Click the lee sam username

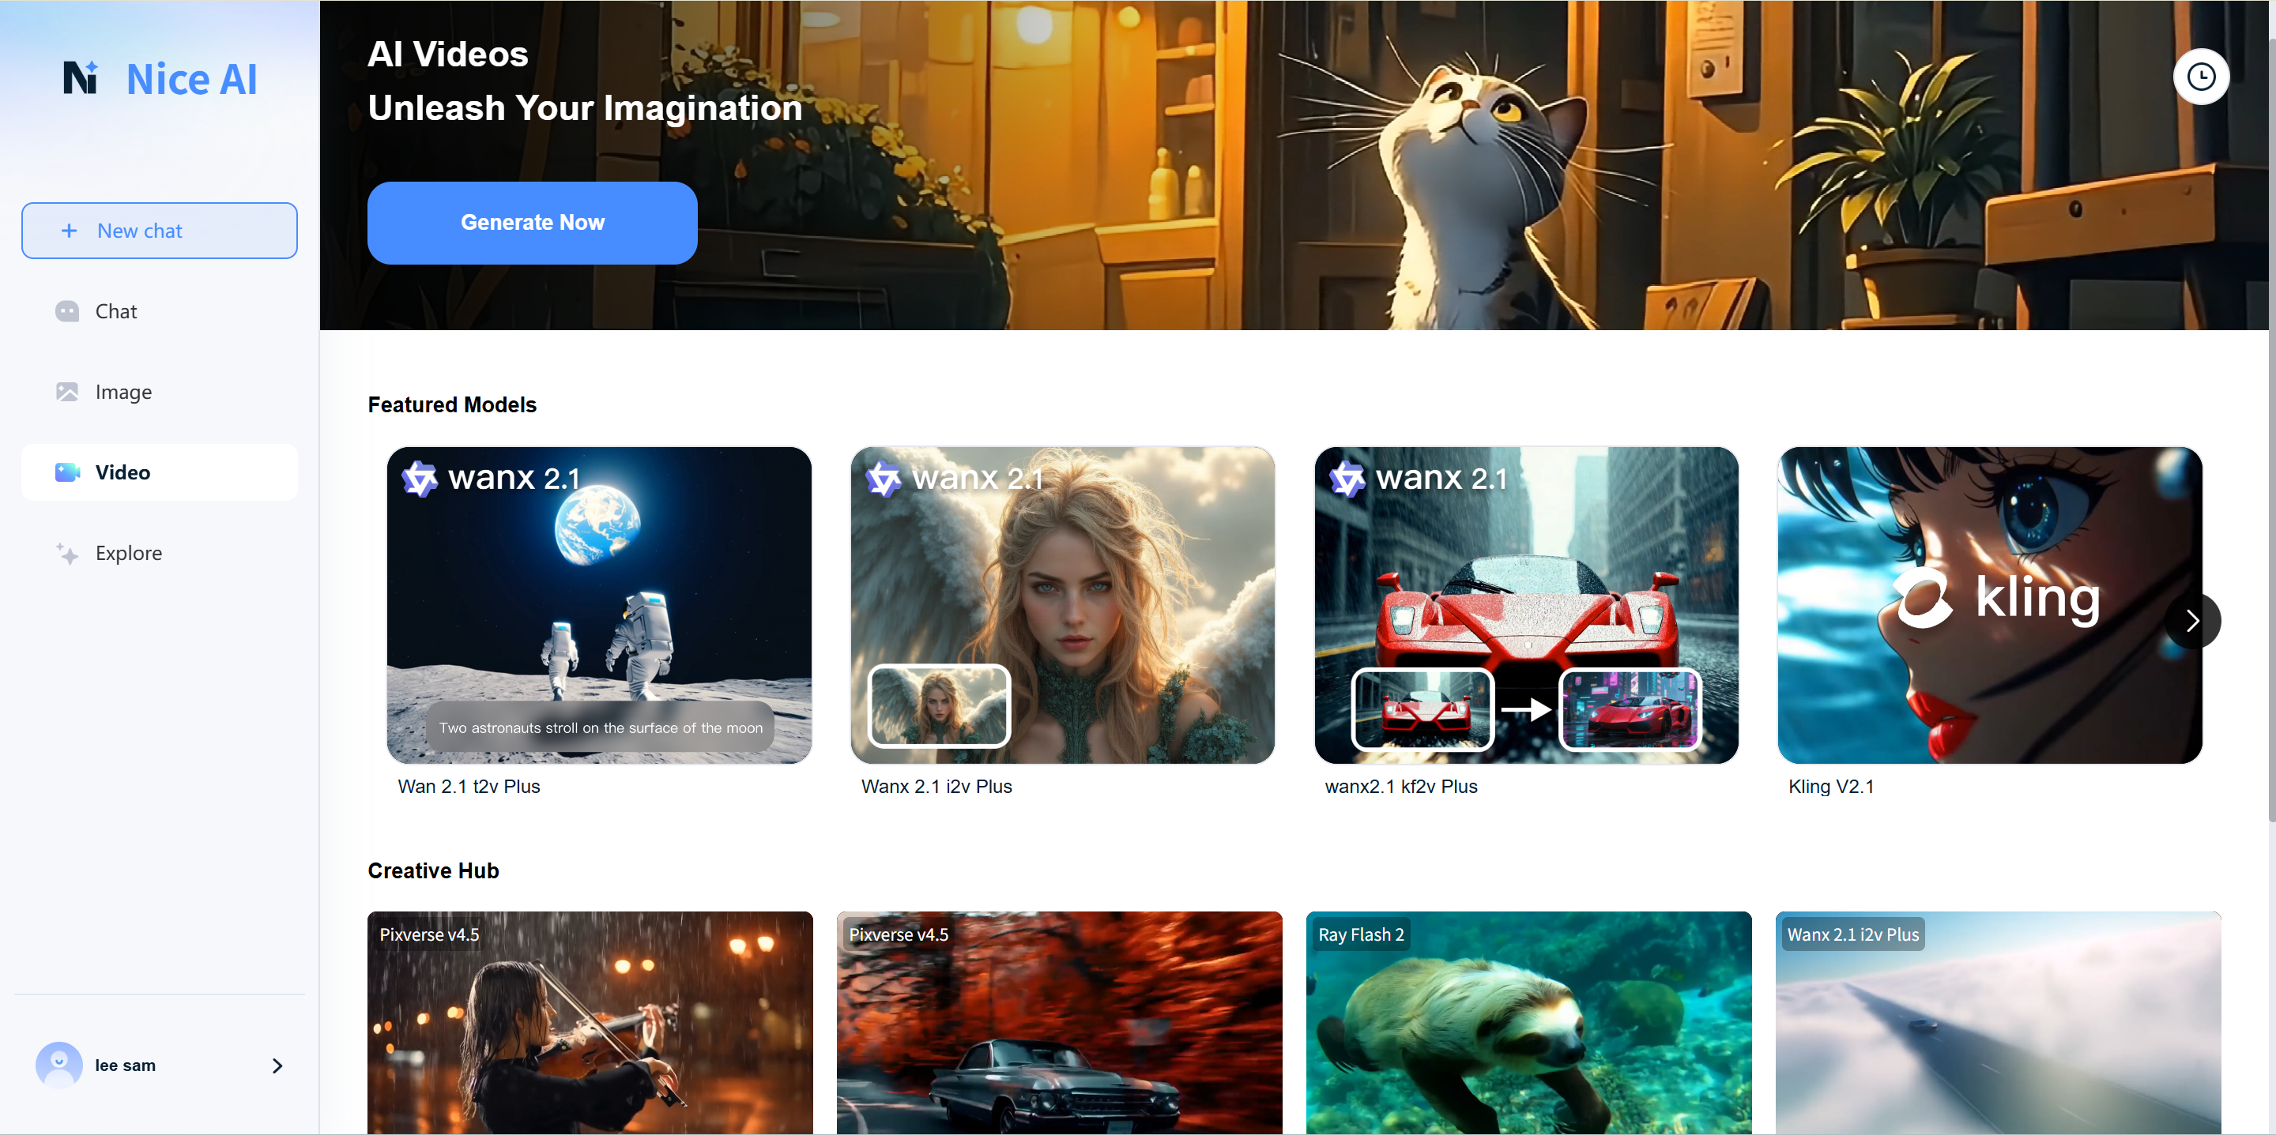click(126, 1065)
